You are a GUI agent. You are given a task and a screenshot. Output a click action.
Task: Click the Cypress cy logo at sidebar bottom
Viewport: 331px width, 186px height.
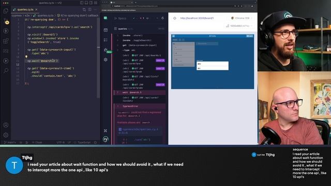pos(106,139)
